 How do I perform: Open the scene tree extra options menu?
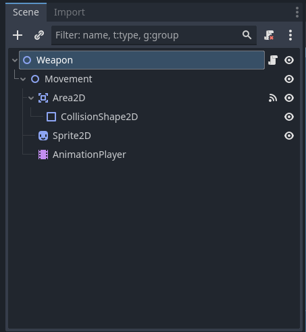(290, 35)
